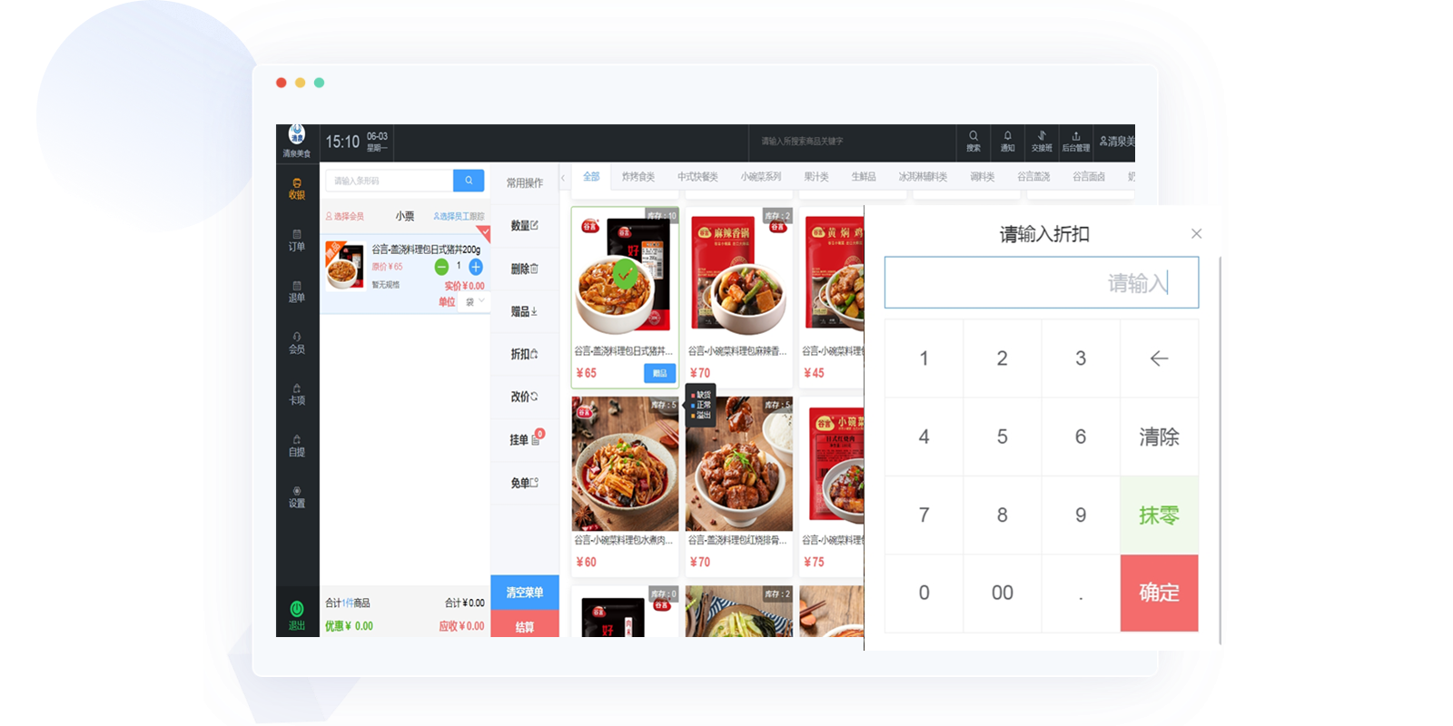Click the blue barcode search magnifier button
Screen dimensions: 1453x726
[469, 181]
